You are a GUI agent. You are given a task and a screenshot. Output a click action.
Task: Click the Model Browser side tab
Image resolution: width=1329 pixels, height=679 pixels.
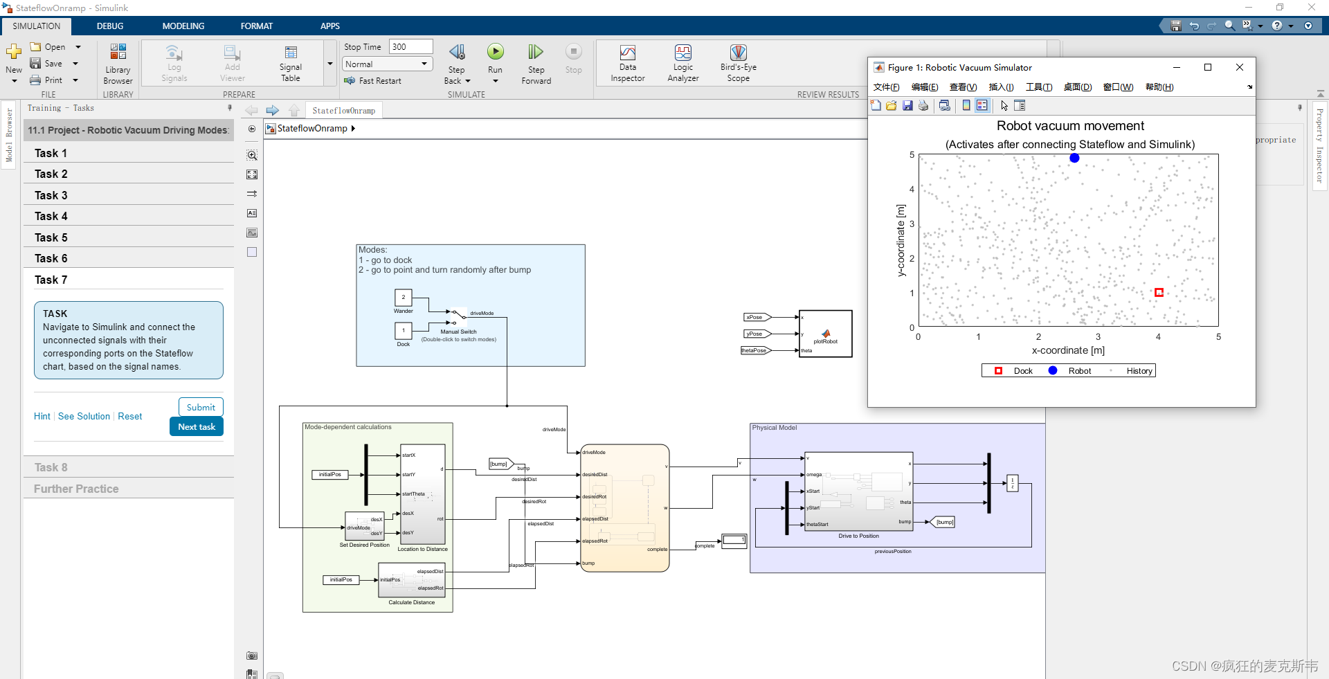click(9, 135)
